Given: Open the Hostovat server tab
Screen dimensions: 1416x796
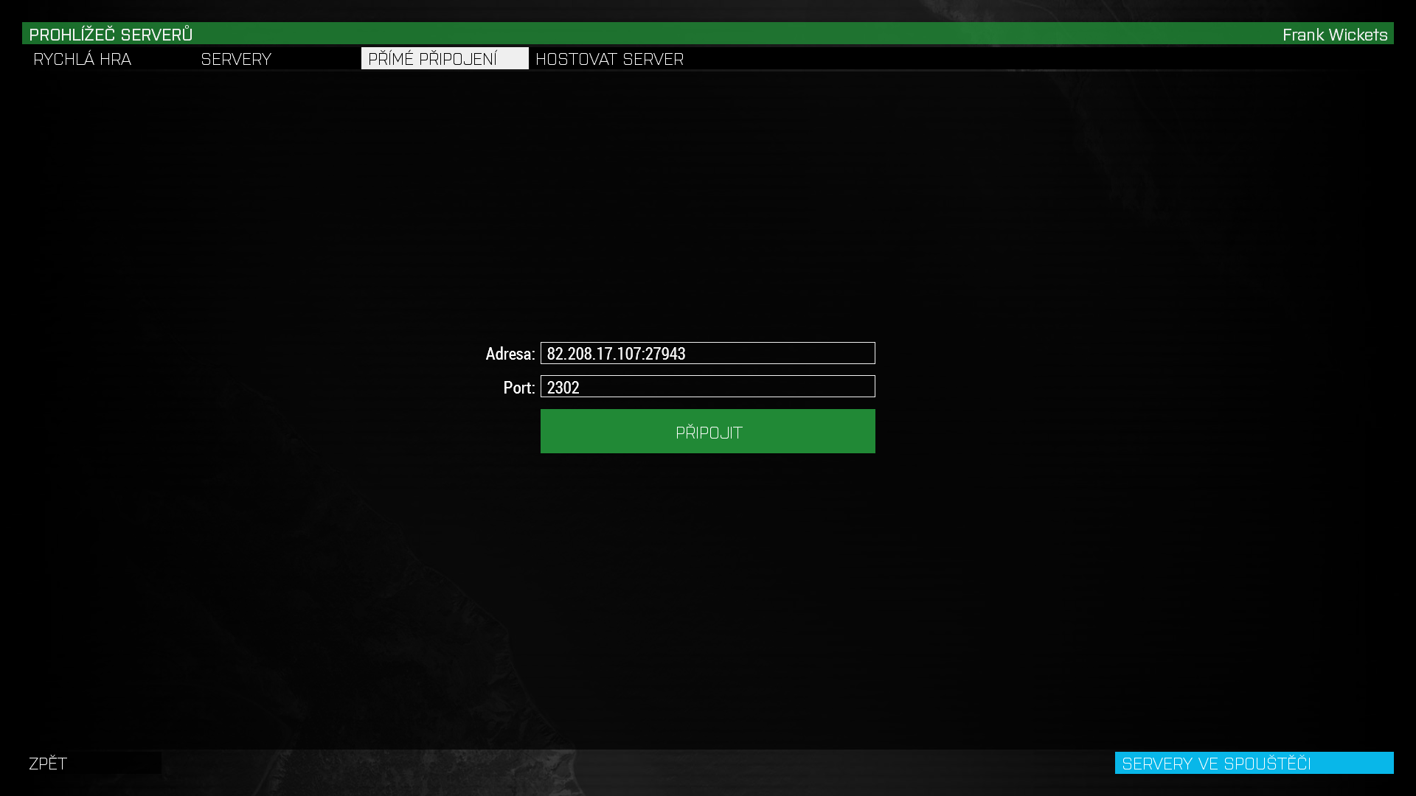Looking at the screenshot, I should (609, 59).
